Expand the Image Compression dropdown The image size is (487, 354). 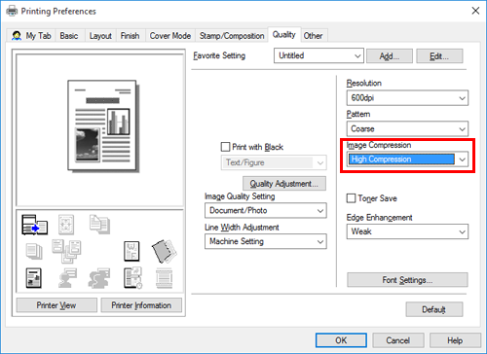pos(407,159)
